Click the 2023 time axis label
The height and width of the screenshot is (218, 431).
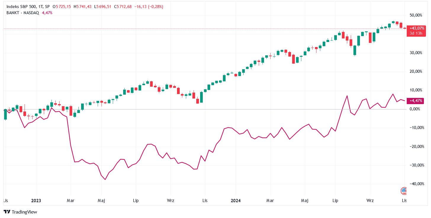(x=36, y=201)
